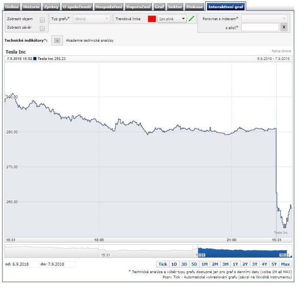Click the green trend line draw icon
Image resolution: width=308 pixels, height=288 pixels.
click(192, 19)
